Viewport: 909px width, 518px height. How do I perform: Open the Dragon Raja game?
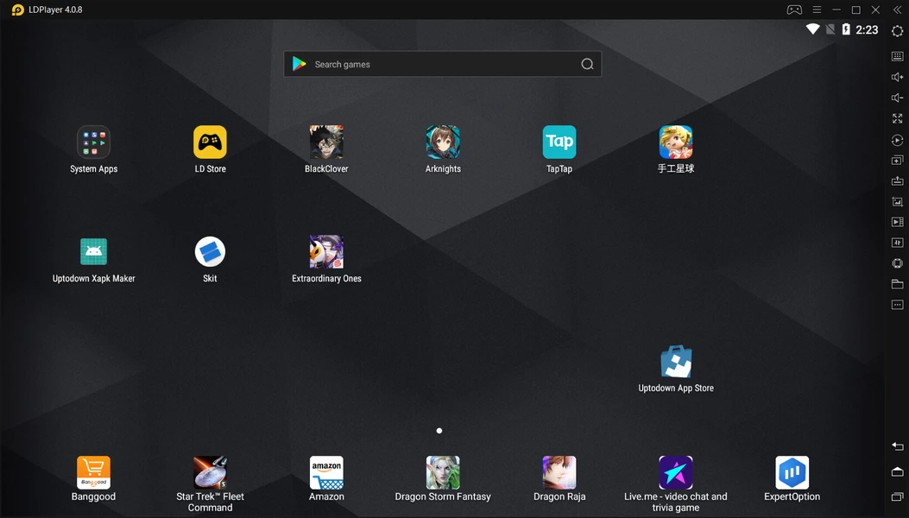[x=559, y=472]
